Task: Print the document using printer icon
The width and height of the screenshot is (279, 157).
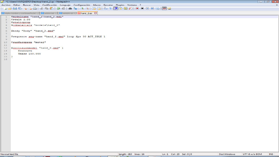Action: (x=35, y=8)
